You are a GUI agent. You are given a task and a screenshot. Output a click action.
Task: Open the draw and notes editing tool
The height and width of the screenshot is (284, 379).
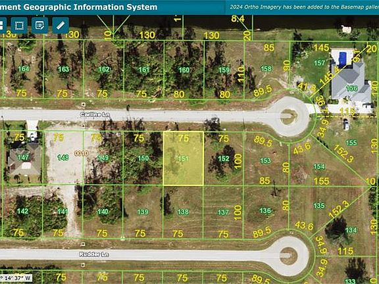coord(40,26)
